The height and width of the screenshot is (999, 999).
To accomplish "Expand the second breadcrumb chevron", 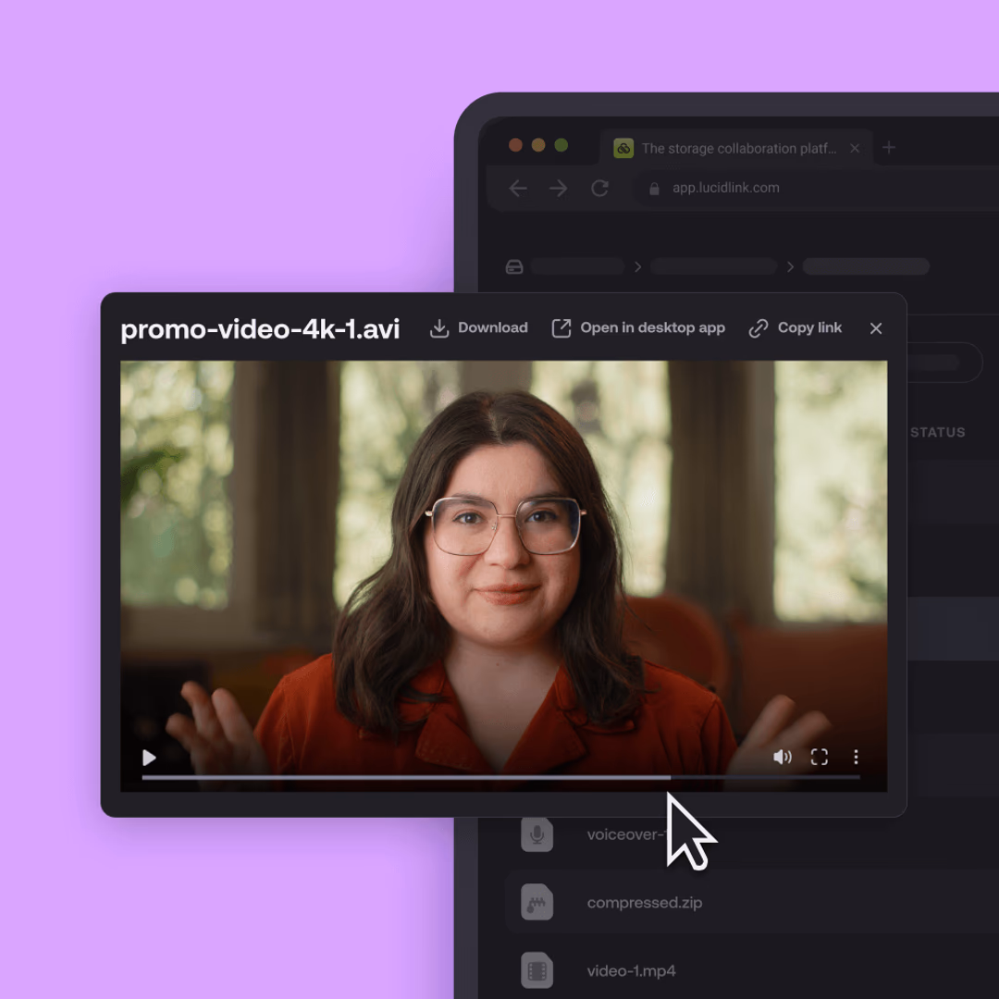I will [x=790, y=266].
